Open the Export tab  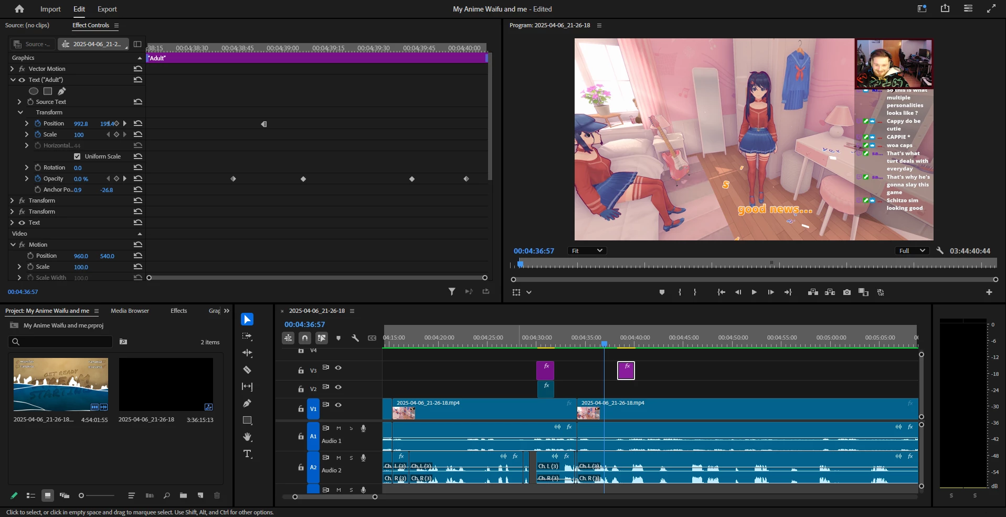click(x=107, y=9)
